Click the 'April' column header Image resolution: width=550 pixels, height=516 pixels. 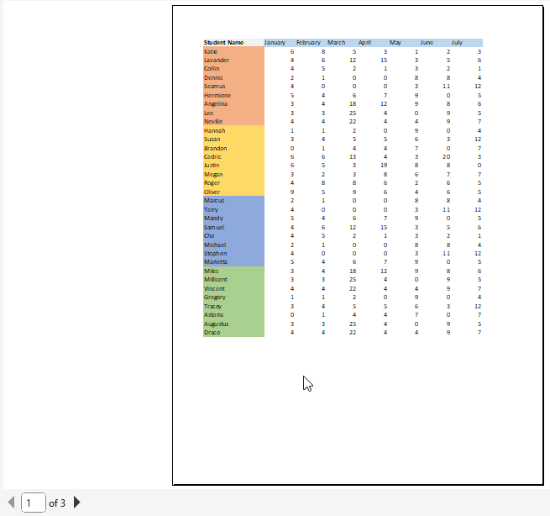(364, 43)
